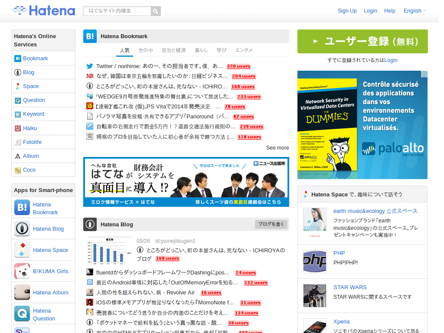Select the 学び bookmark tab
The image size is (444, 333).
click(221, 50)
